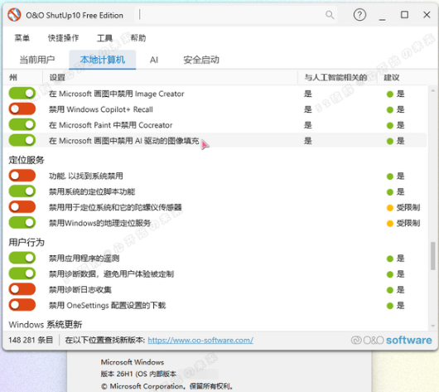Toggle AI 驱动的图像填充 setting switch
Screen dimensions: 439x392
coord(22,140)
